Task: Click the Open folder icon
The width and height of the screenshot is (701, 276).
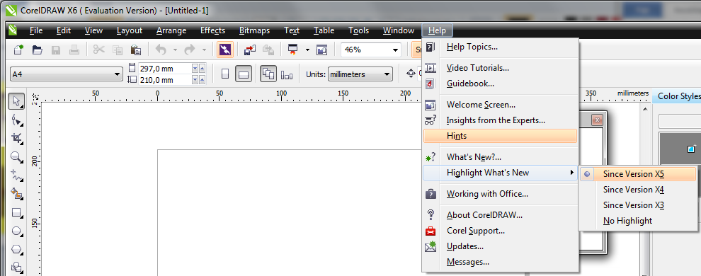Action: point(37,50)
